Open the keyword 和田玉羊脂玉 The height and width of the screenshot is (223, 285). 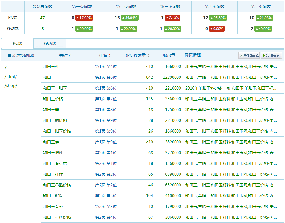55,88
